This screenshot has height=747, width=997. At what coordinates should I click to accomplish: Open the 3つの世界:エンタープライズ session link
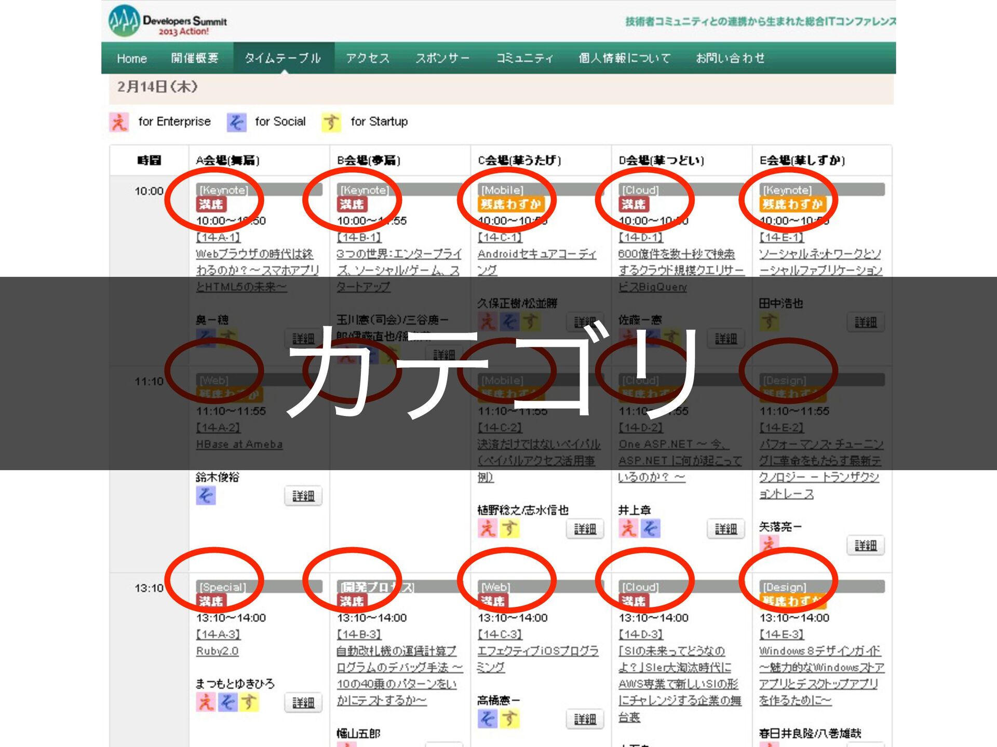coord(399,270)
